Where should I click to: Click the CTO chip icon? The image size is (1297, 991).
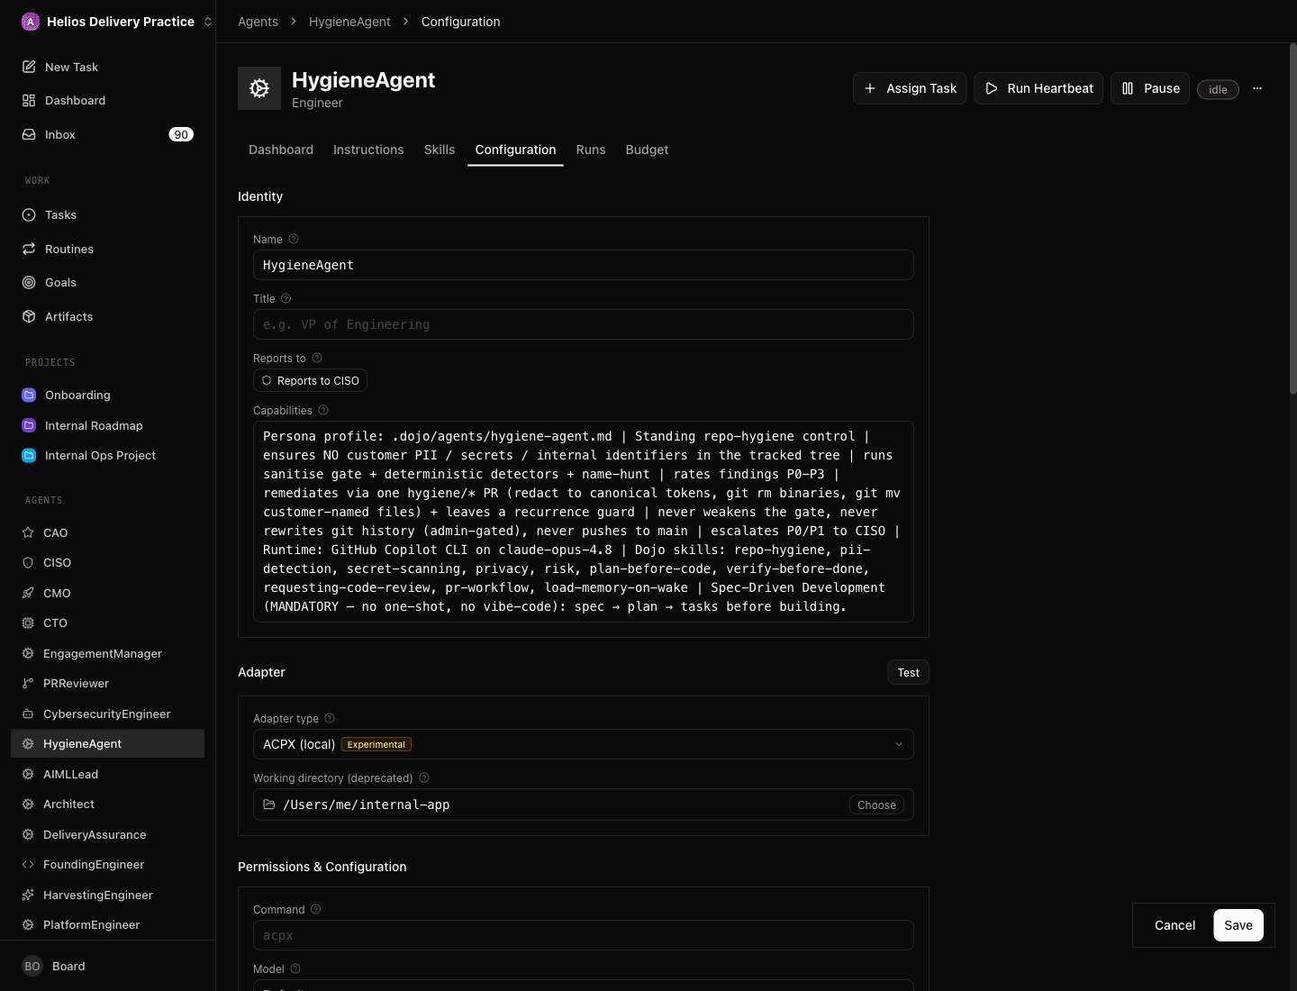pos(28,623)
